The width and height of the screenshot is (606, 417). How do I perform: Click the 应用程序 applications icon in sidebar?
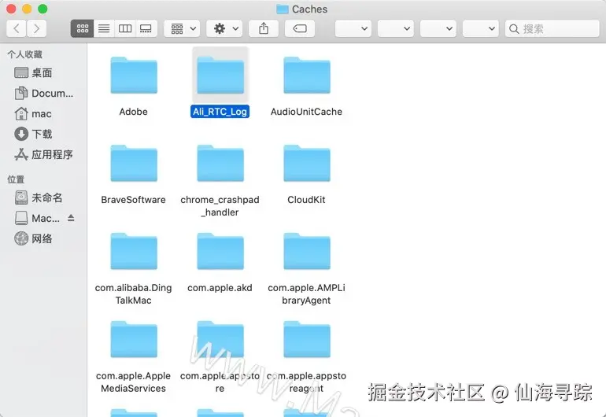(21, 154)
